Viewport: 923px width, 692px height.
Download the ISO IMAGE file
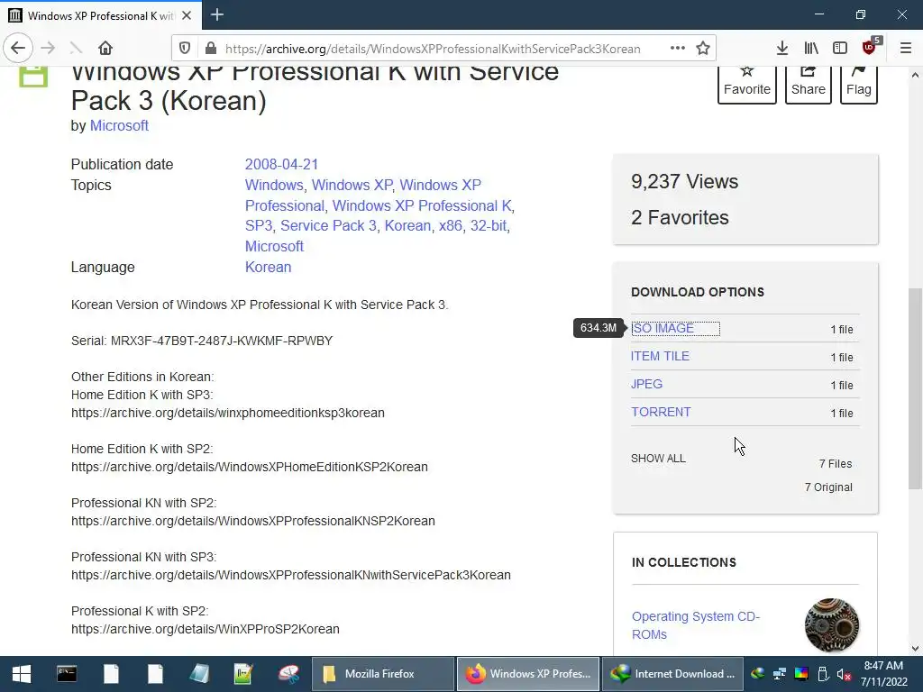[663, 328]
